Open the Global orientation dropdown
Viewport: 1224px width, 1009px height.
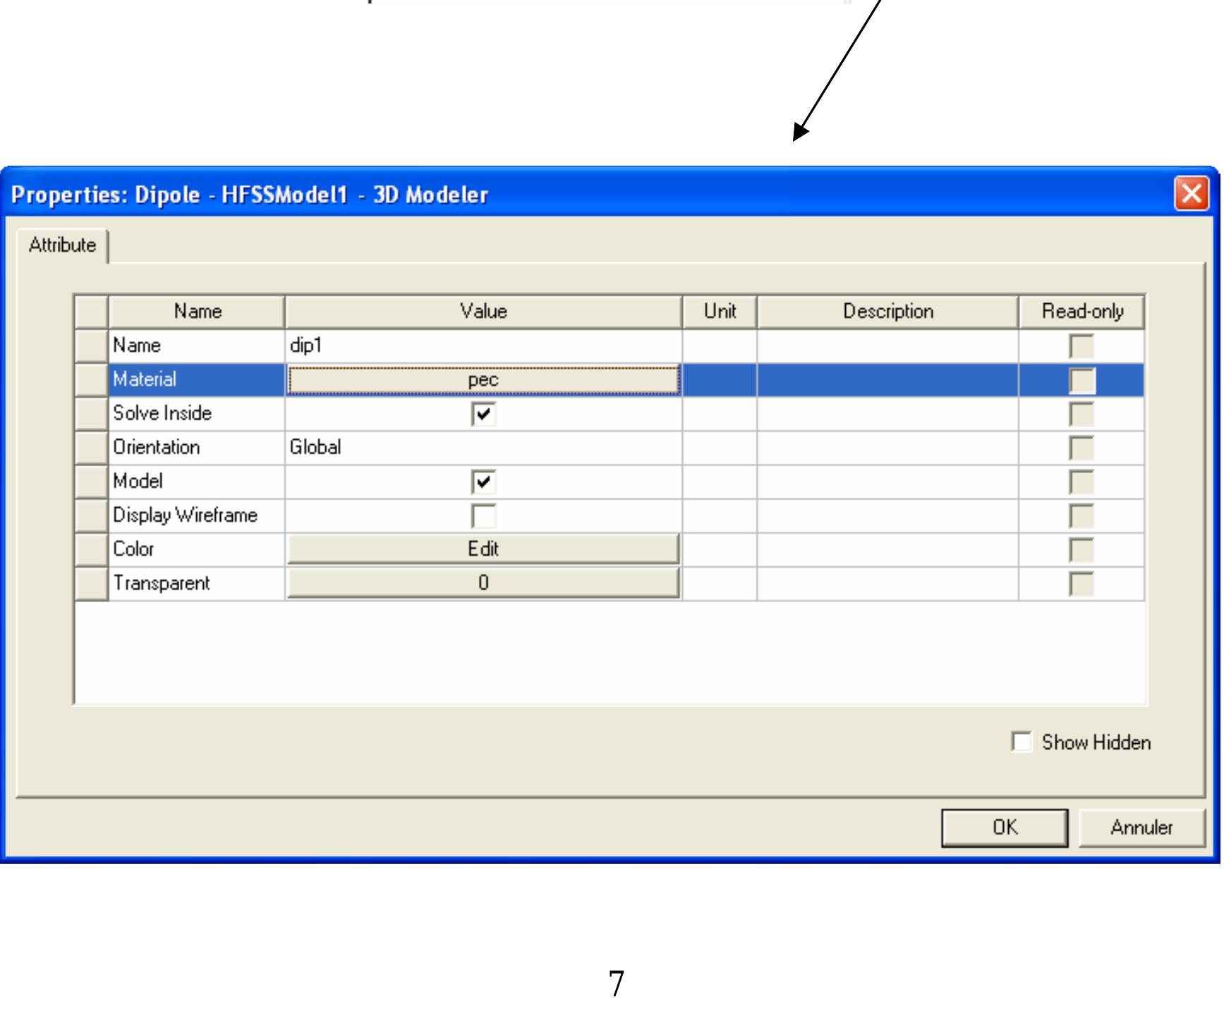tap(483, 448)
